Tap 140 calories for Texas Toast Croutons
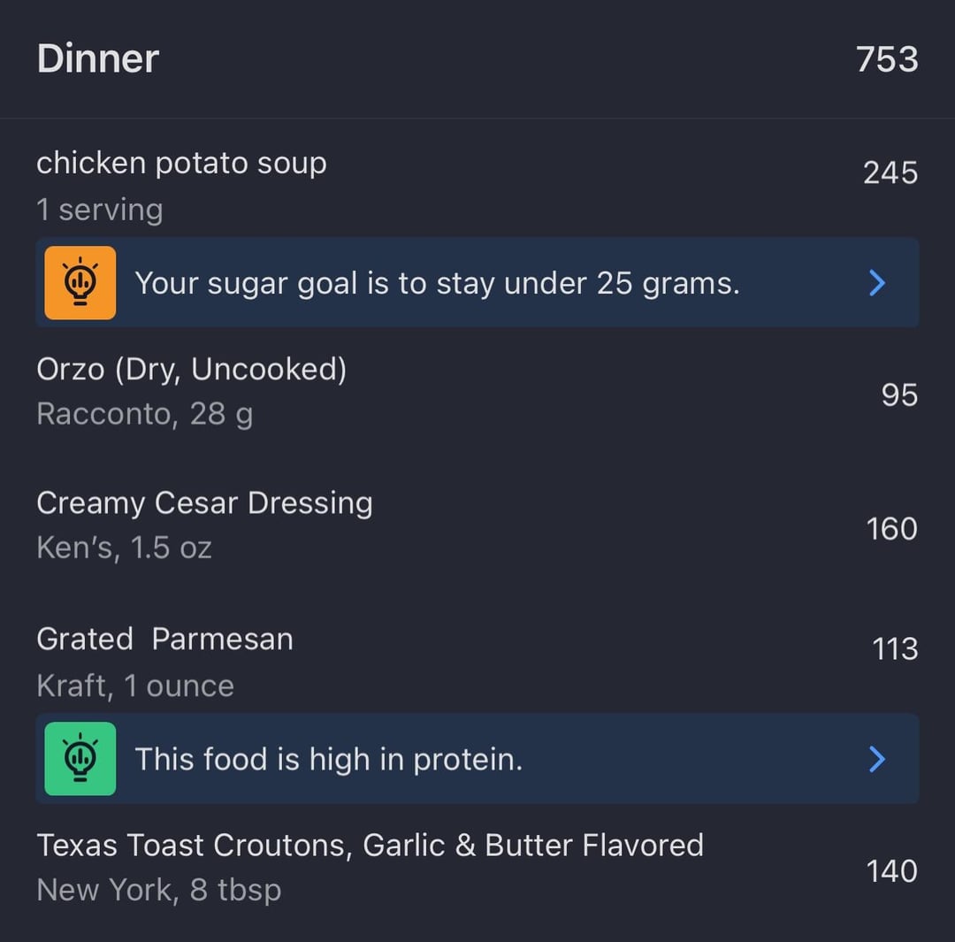 tap(891, 871)
